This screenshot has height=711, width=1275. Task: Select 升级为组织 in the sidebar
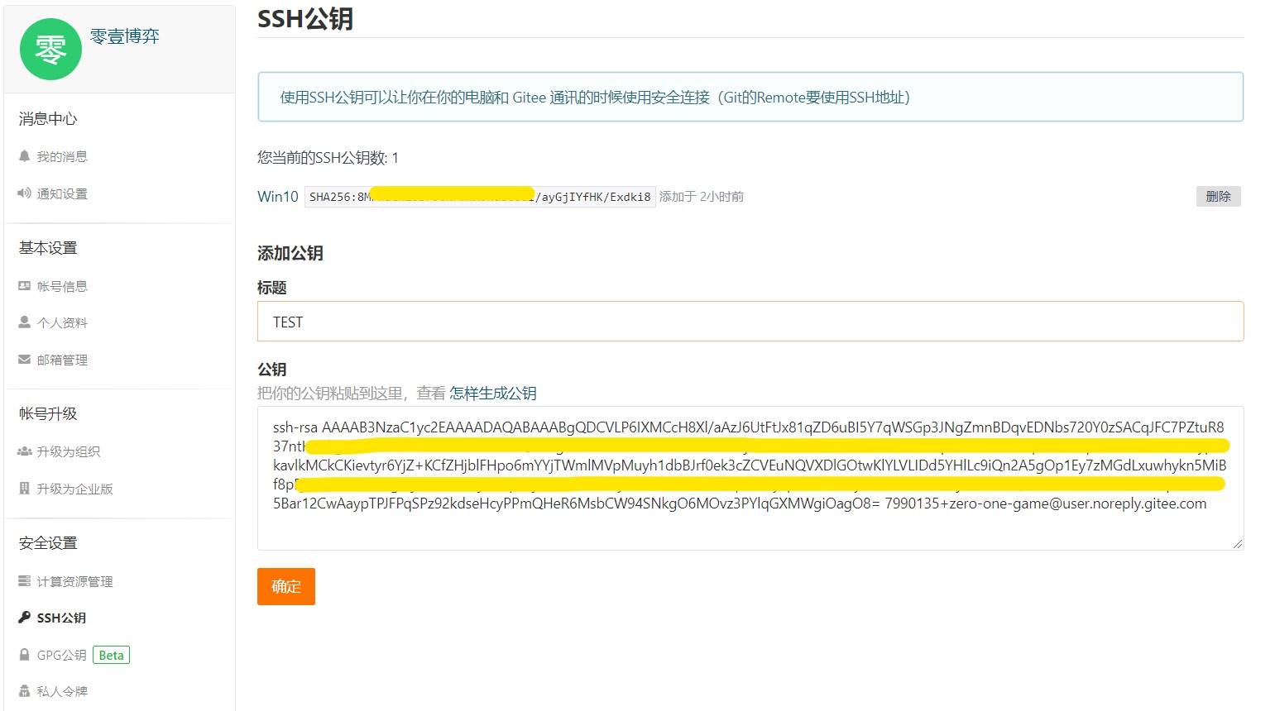click(x=69, y=451)
